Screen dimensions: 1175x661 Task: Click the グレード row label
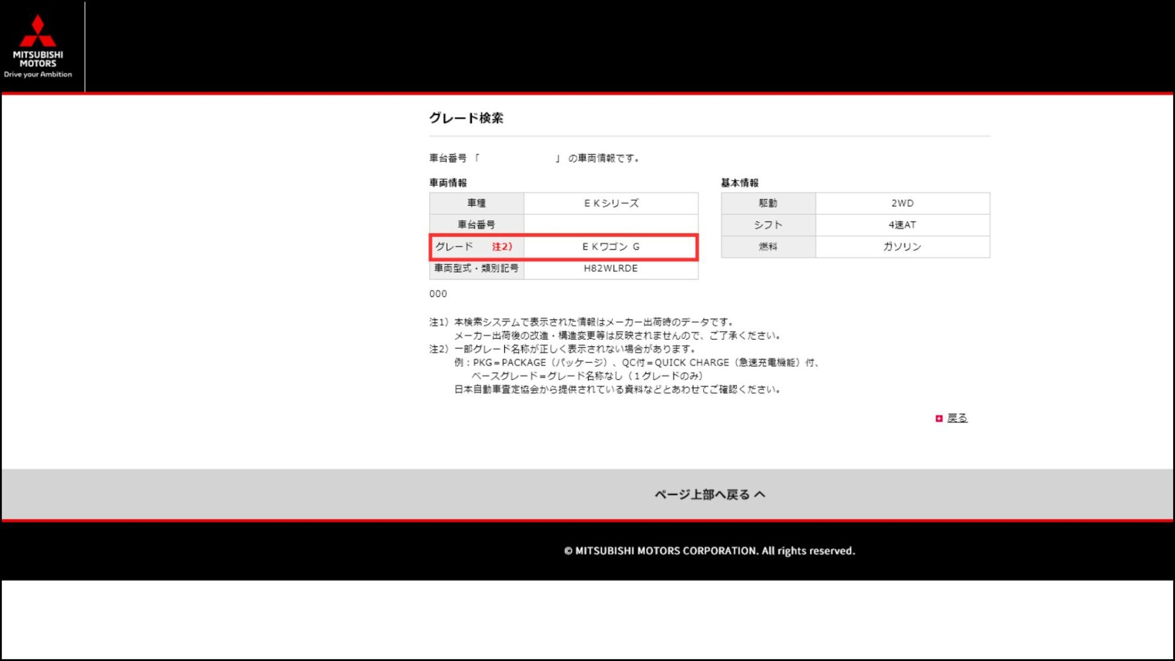[x=454, y=247]
